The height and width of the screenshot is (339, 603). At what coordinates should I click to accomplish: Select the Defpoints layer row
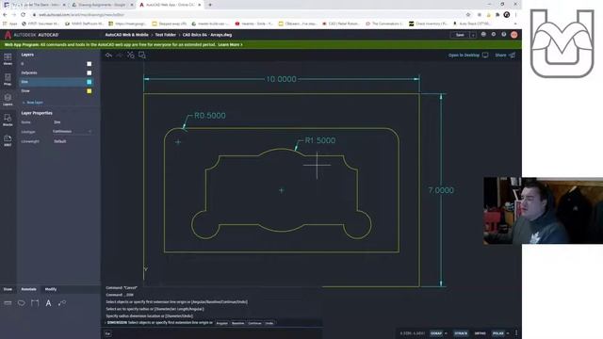[57, 73]
